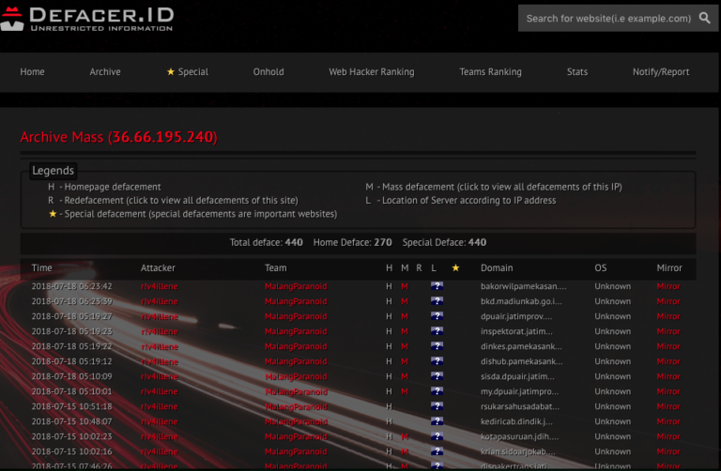This screenshot has width=721, height=471.
Task: Open the Archive menu item
Action: pos(105,71)
